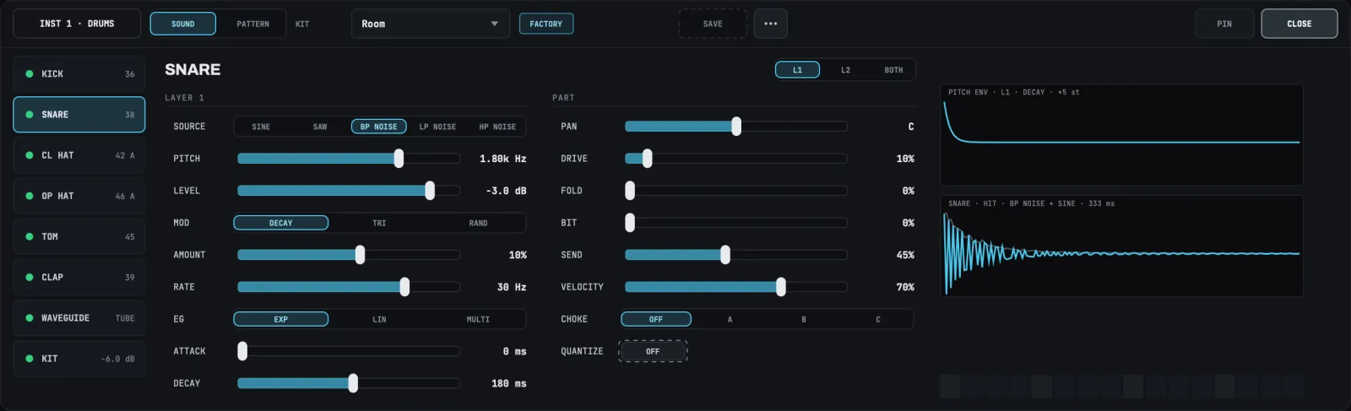Click the SEND slider handle
The width and height of the screenshot is (1351, 411).
click(x=725, y=255)
